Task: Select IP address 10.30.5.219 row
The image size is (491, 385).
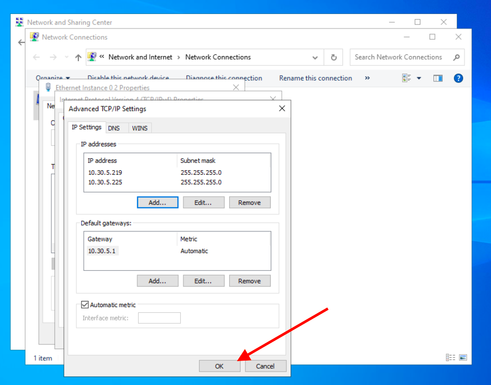Action: (x=177, y=173)
